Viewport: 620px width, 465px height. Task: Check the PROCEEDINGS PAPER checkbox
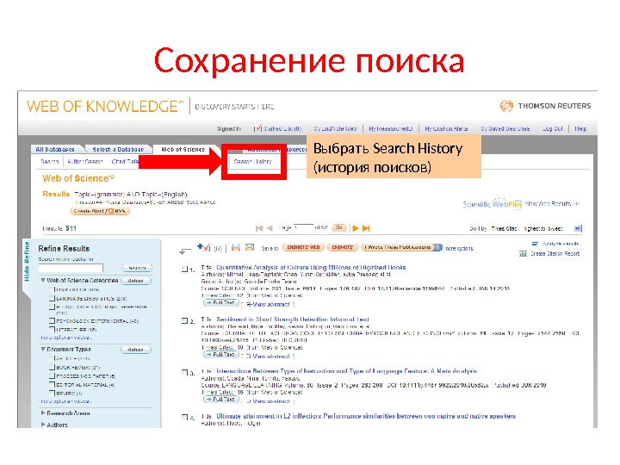52,375
